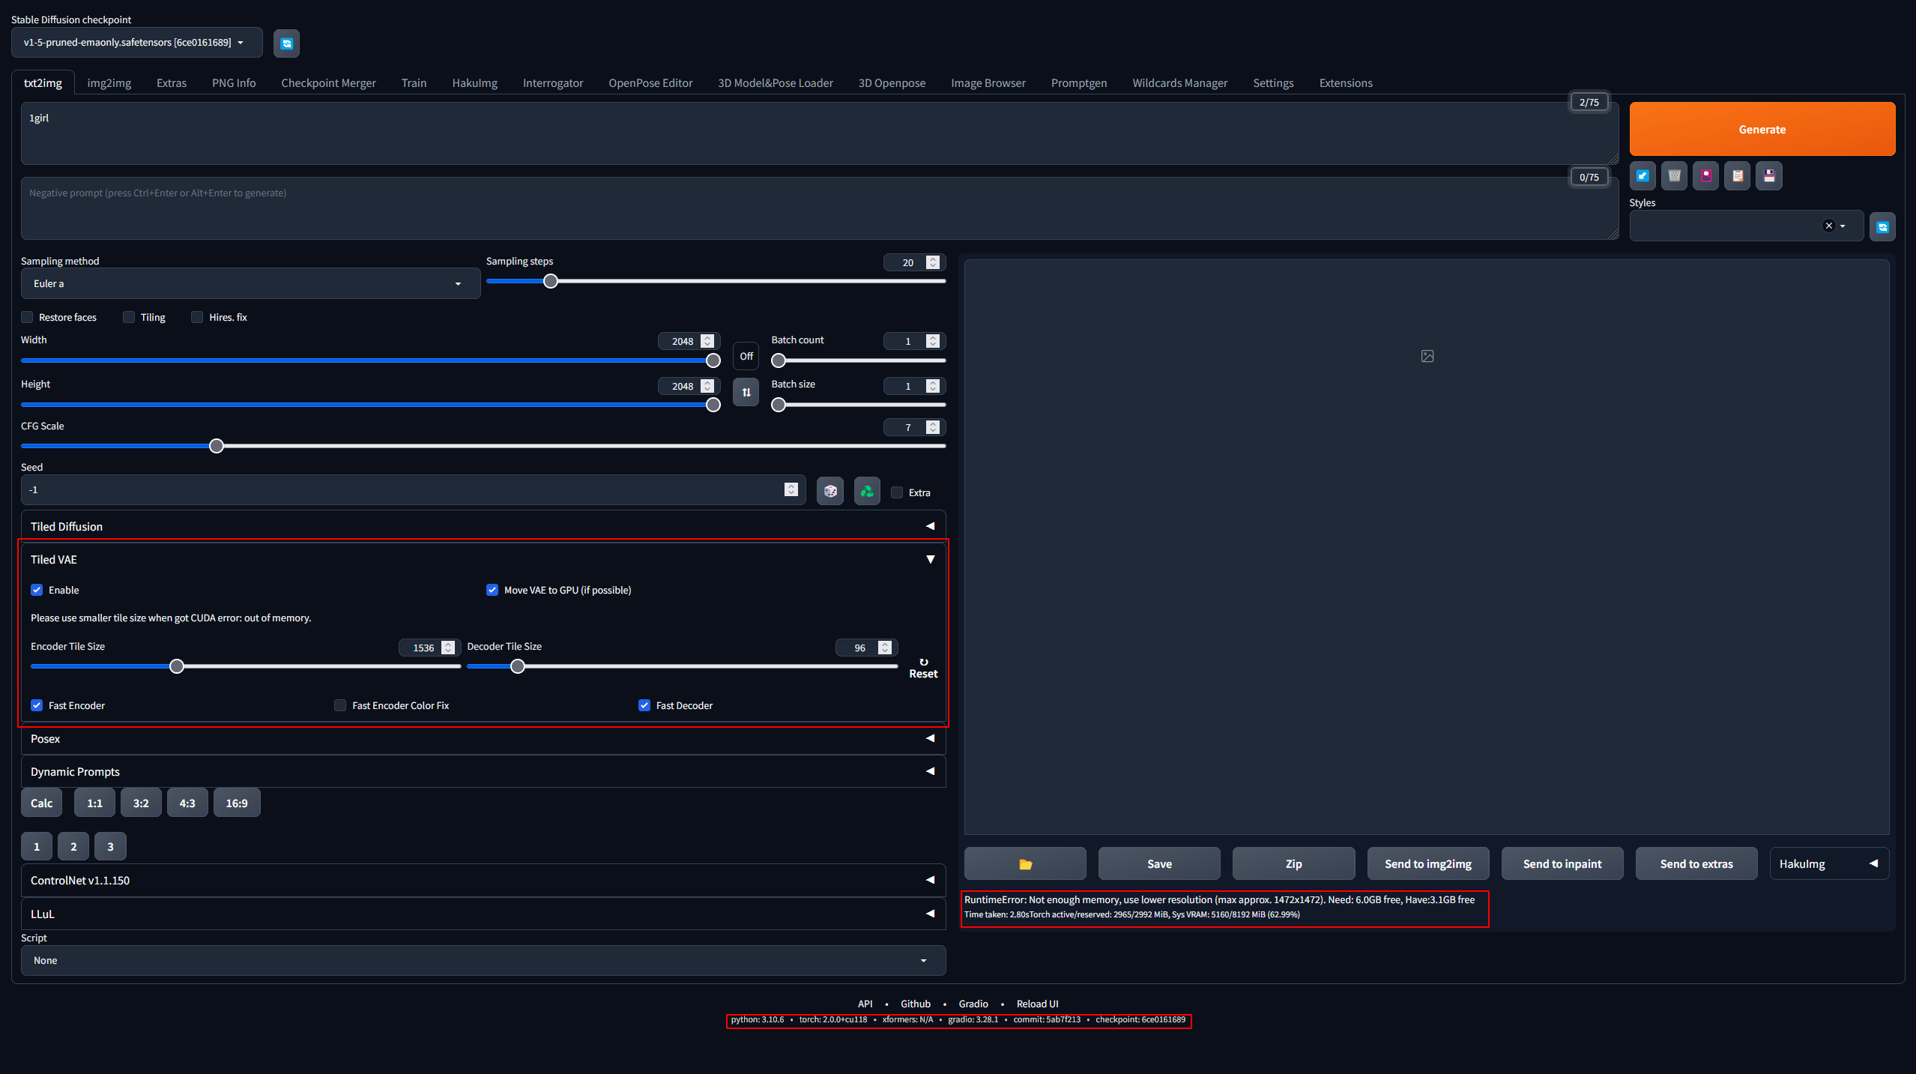Viewport: 1916px width, 1074px height.
Task: Open the Stable Diffusion checkpoint dropdown
Action: (137, 43)
